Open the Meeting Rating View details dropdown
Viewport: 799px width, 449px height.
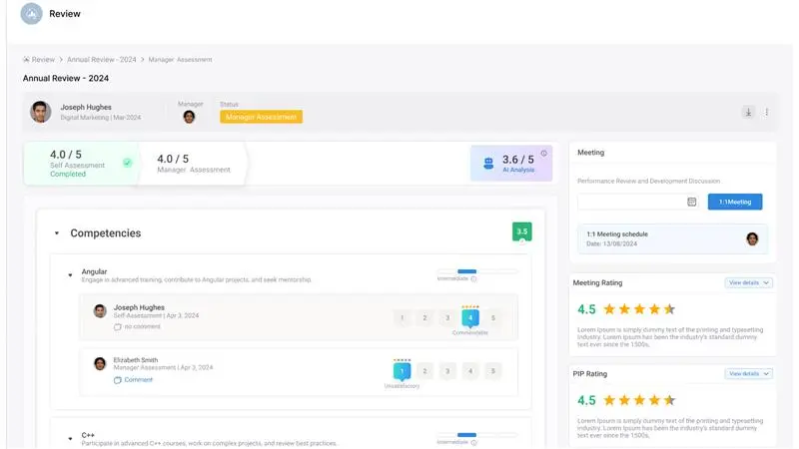749,283
